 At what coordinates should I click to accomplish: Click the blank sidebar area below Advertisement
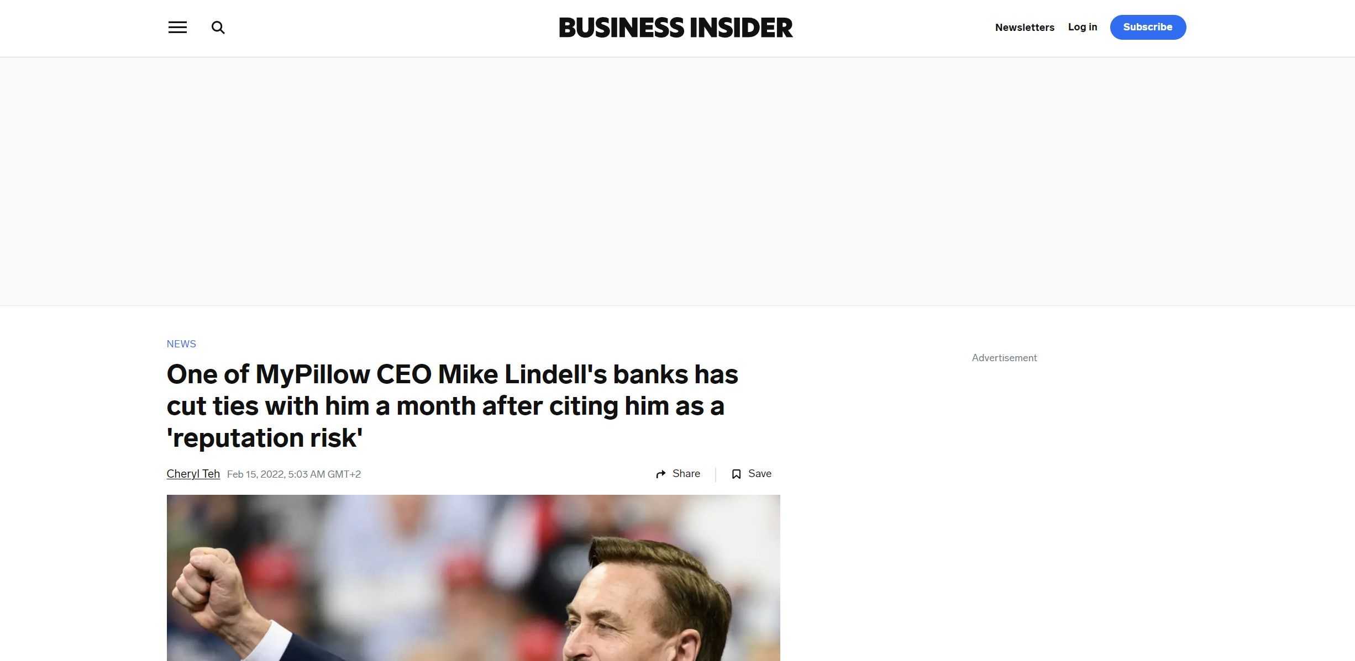point(1004,497)
